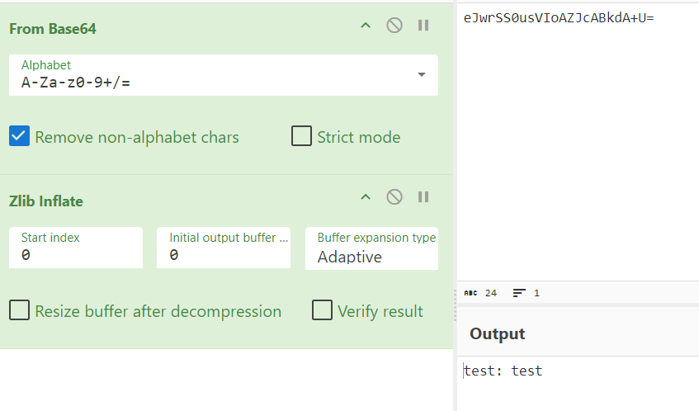
Task: Disable the From Base64 operation
Action: pos(394,26)
